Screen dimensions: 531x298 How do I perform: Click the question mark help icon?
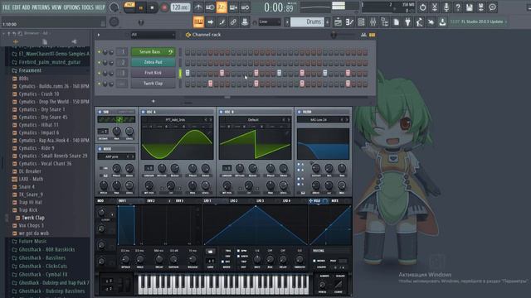click(458, 7)
